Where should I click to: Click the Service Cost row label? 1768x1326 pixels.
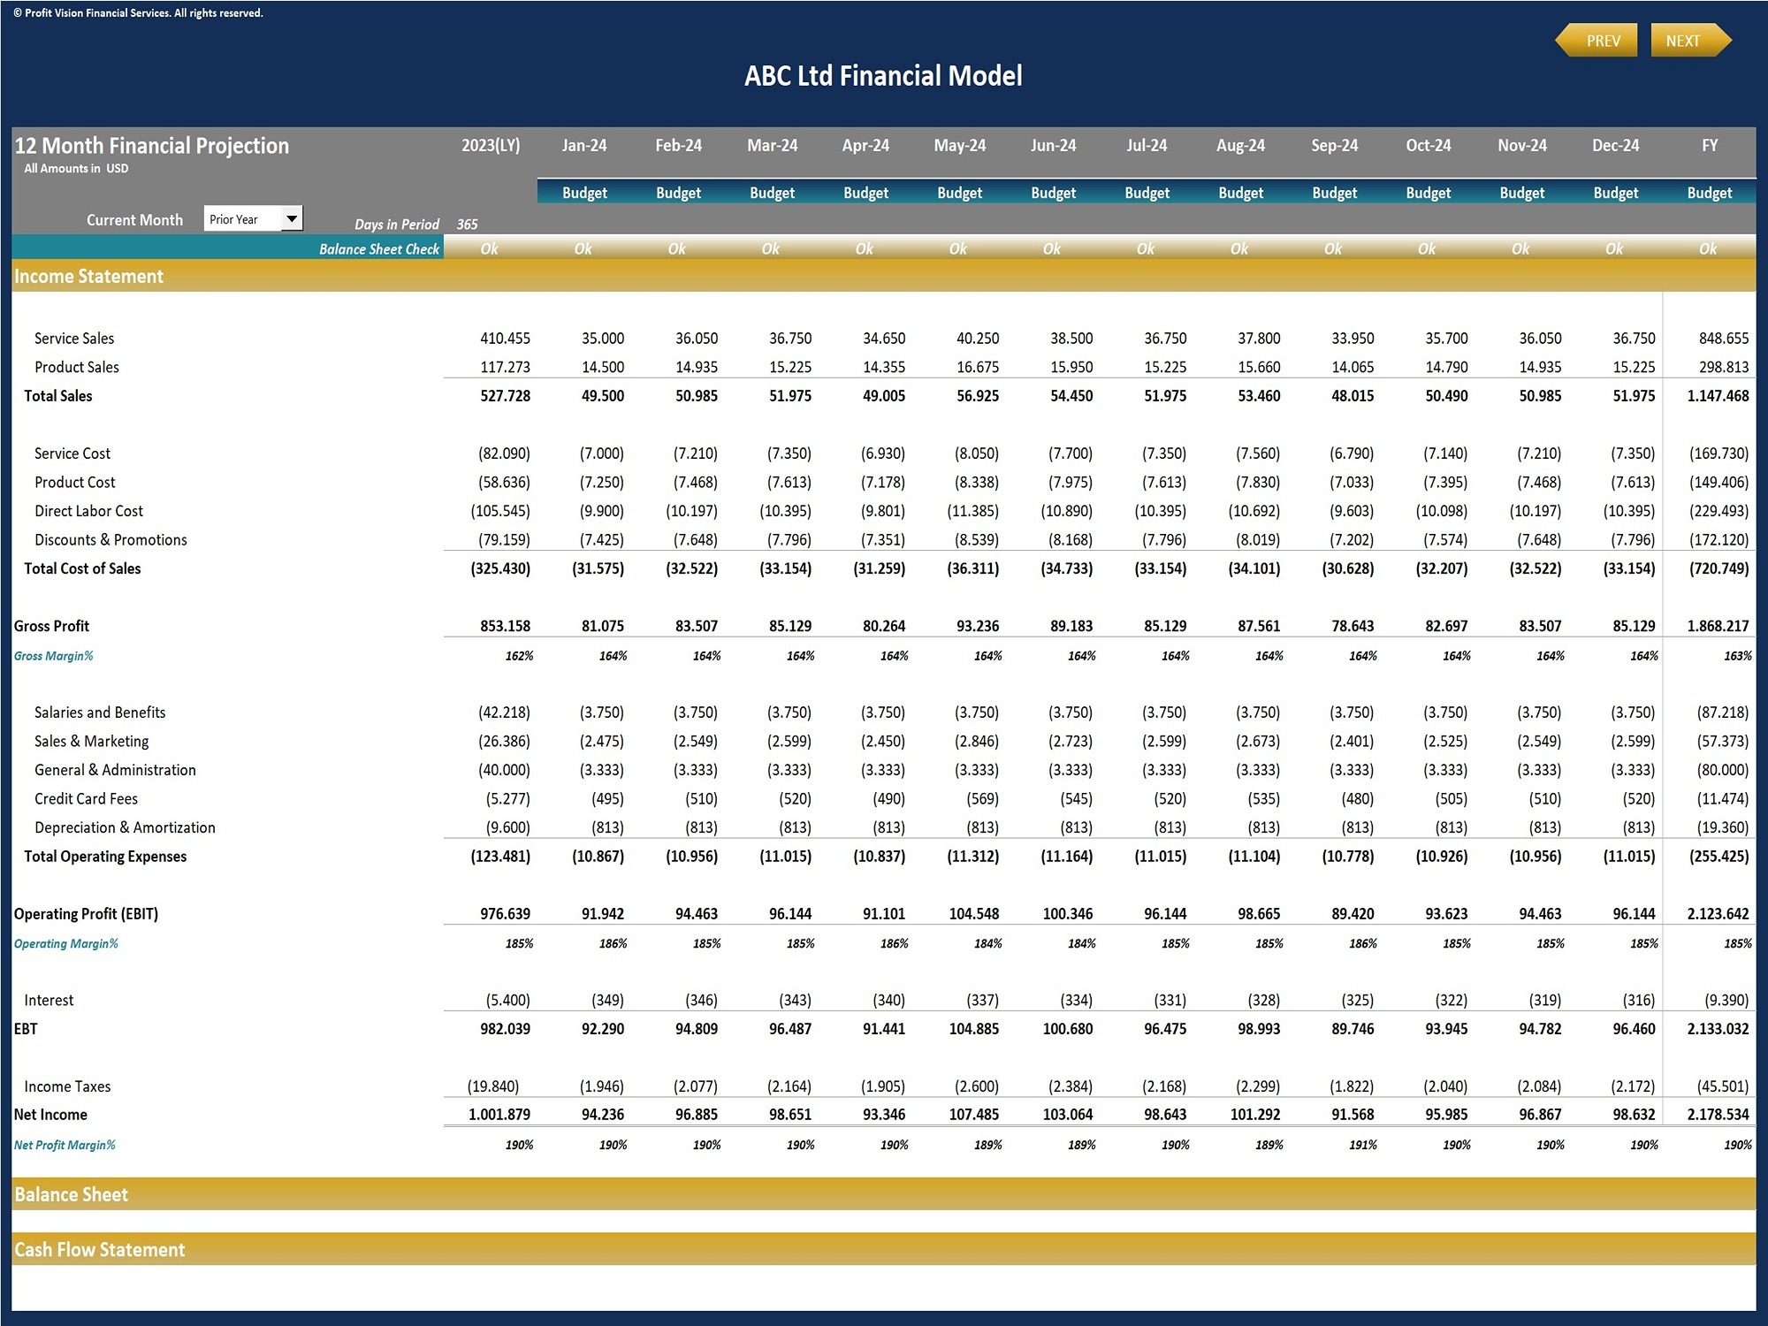click(x=72, y=453)
